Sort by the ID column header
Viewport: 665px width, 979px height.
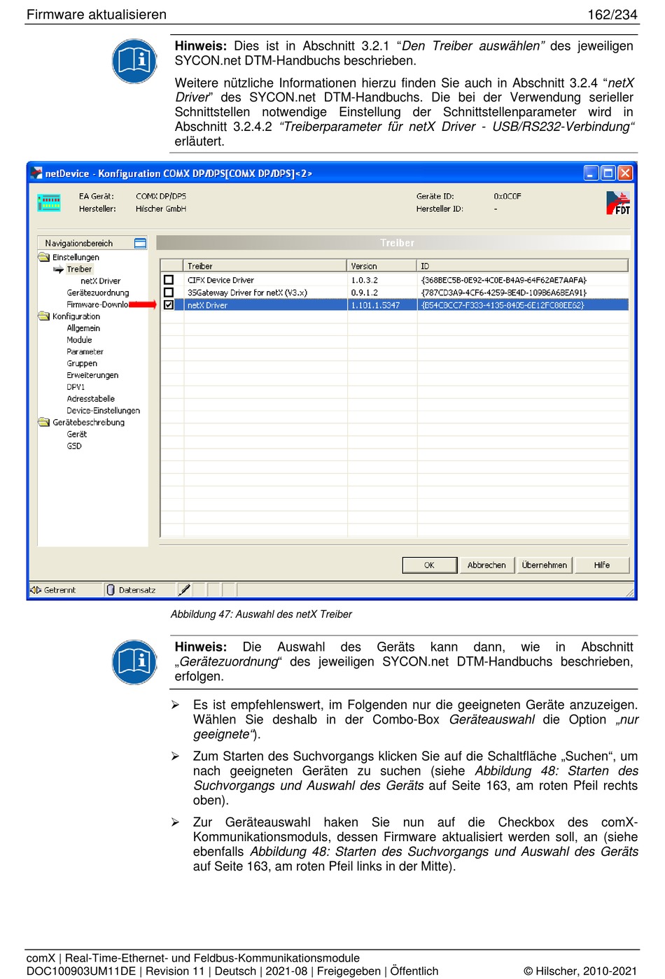pos(523,266)
